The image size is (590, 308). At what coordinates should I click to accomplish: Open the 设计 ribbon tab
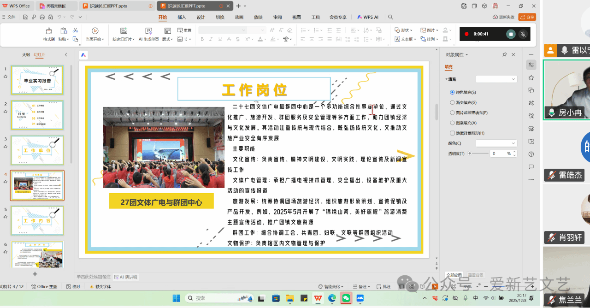tap(201, 17)
